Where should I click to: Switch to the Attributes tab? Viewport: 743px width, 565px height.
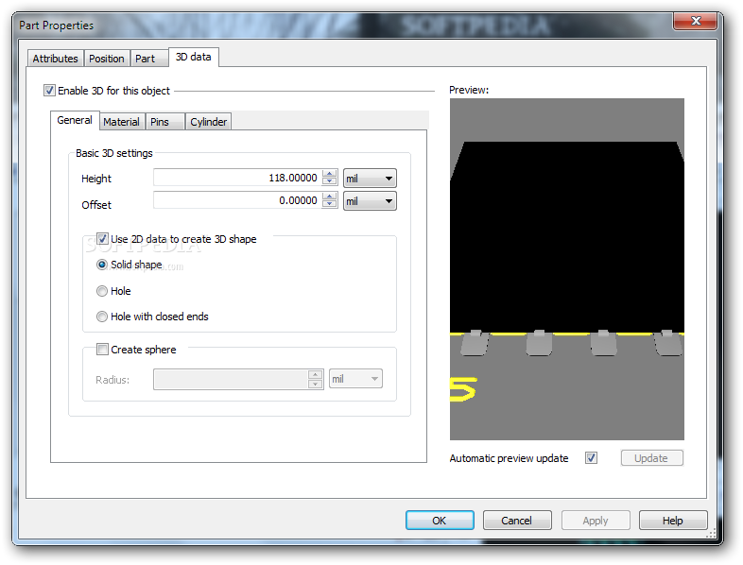(x=56, y=59)
